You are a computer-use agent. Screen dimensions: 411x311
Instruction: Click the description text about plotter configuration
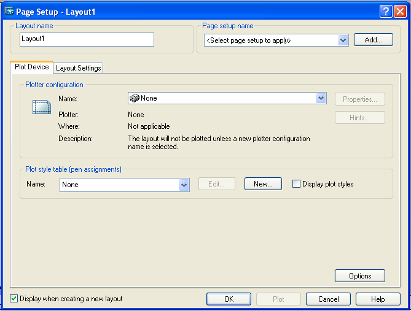coord(219,142)
